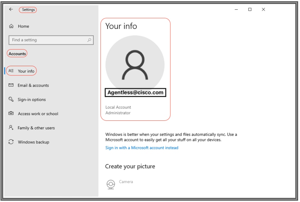Close the Settings window
The width and height of the screenshot is (300, 202).
(263, 9)
